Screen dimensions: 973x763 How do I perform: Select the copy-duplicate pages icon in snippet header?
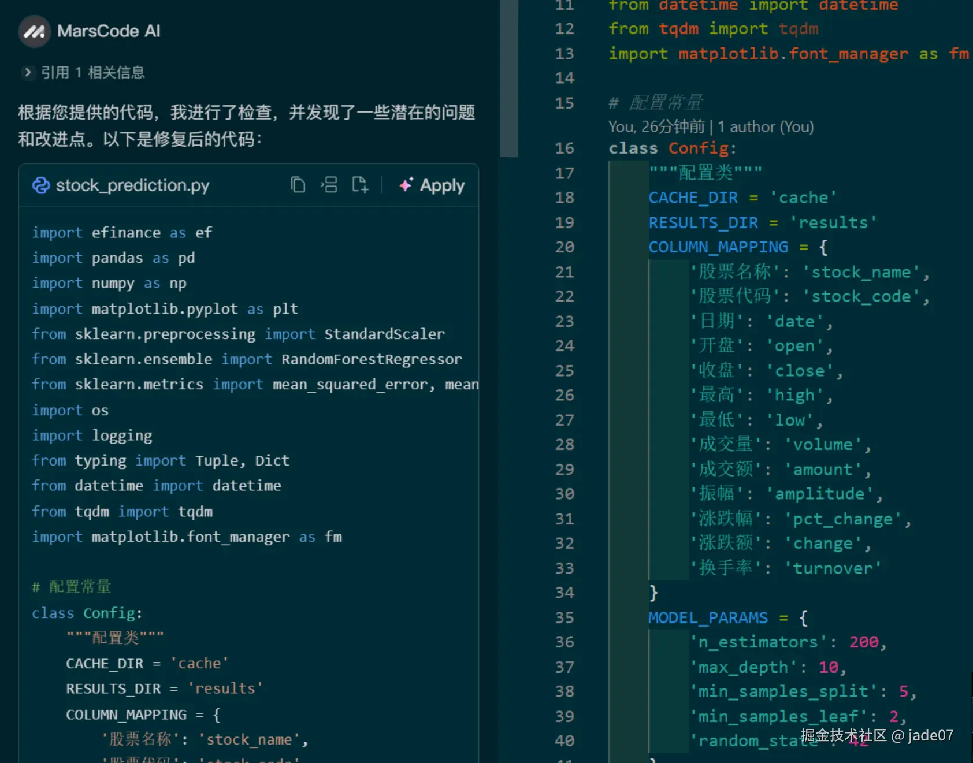tap(299, 185)
